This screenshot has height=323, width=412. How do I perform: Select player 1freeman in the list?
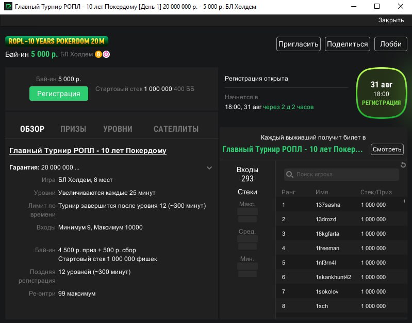coord(341,248)
